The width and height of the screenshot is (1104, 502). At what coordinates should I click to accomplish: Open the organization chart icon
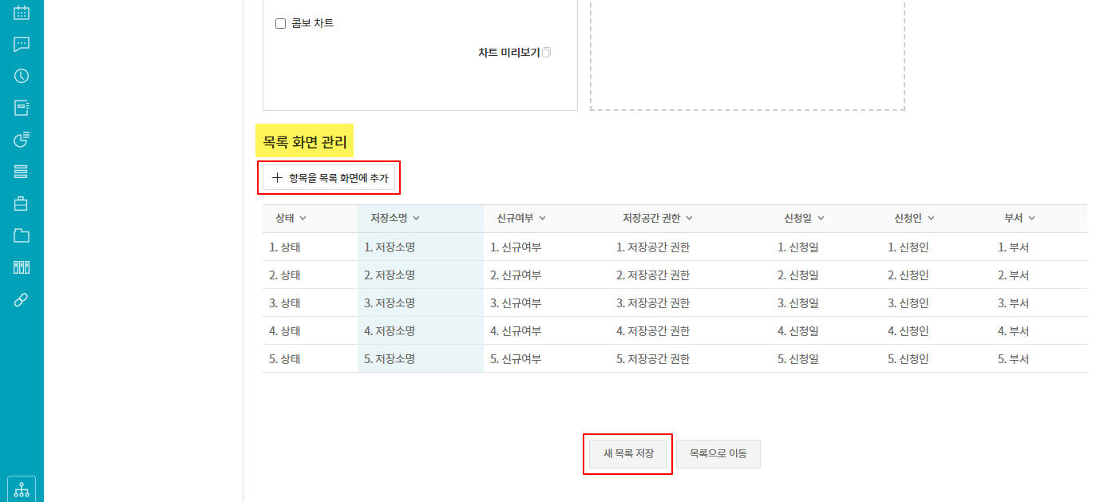pyautogui.click(x=22, y=489)
